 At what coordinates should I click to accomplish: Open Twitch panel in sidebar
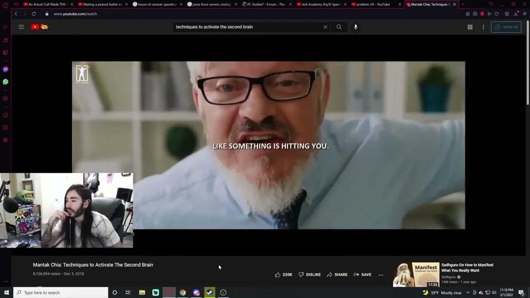point(5,53)
